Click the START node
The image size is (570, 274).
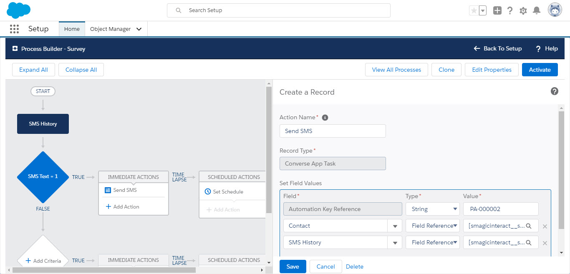point(43,91)
